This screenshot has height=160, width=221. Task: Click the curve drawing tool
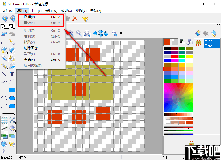[4, 82]
